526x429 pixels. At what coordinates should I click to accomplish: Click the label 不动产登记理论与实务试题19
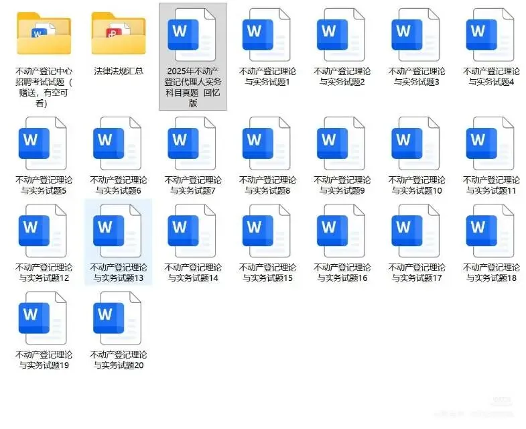44,359
